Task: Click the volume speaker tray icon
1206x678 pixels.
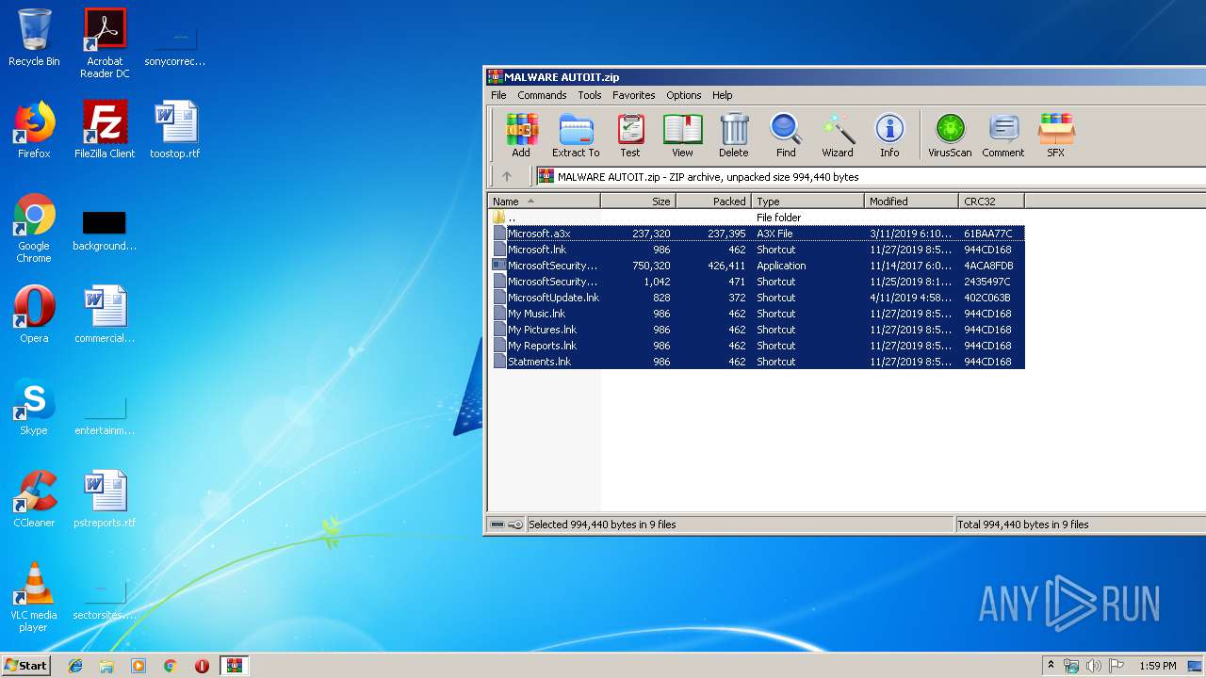Action: click(1094, 666)
